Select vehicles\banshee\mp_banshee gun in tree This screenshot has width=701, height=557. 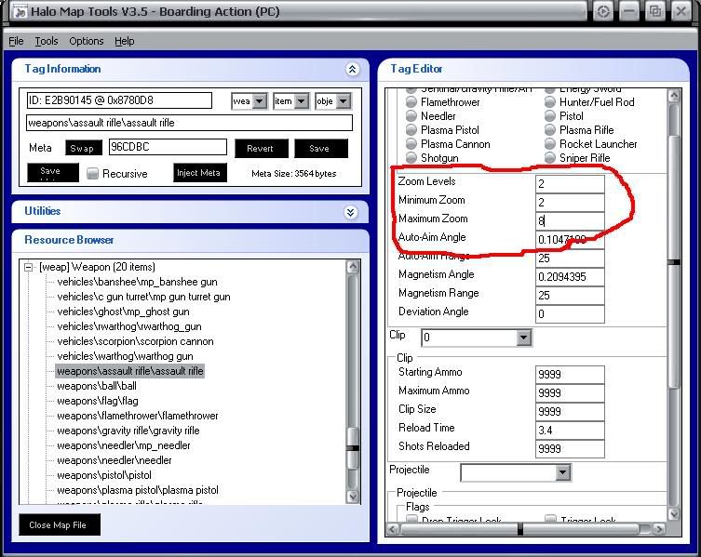(137, 282)
